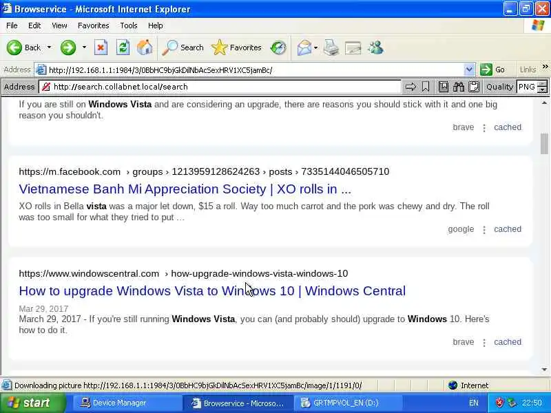This screenshot has width=551, height=413.
Task: Click the clipboard icon in Browservice bar
Action: click(x=474, y=87)
